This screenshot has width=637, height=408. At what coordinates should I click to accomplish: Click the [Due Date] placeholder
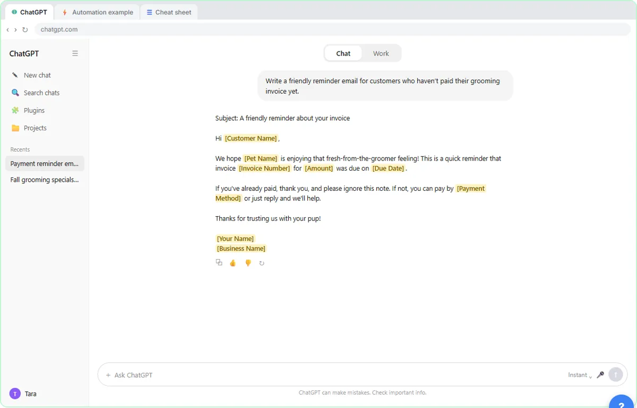coord(388,168)
